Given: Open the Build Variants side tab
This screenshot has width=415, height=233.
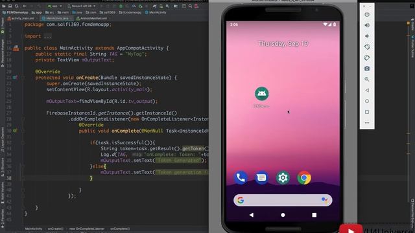Looking at the screenshot, I should click(3, 192).
